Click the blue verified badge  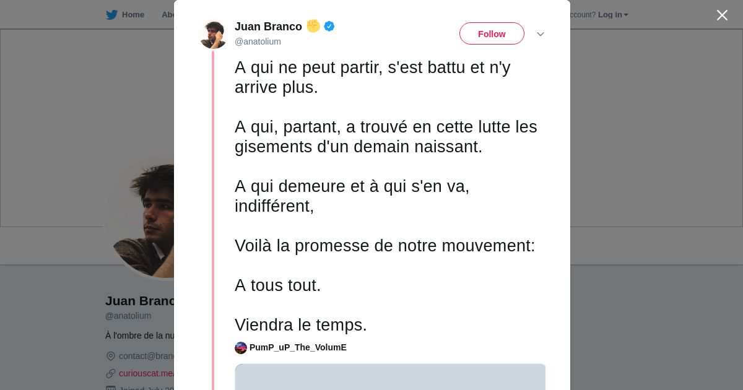[x=329, y=26]
